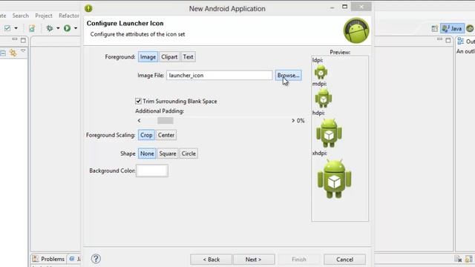This screenshot has width=475, height=267.
Task: Open the Search menu in Eclipse
Action: [20, 16]
